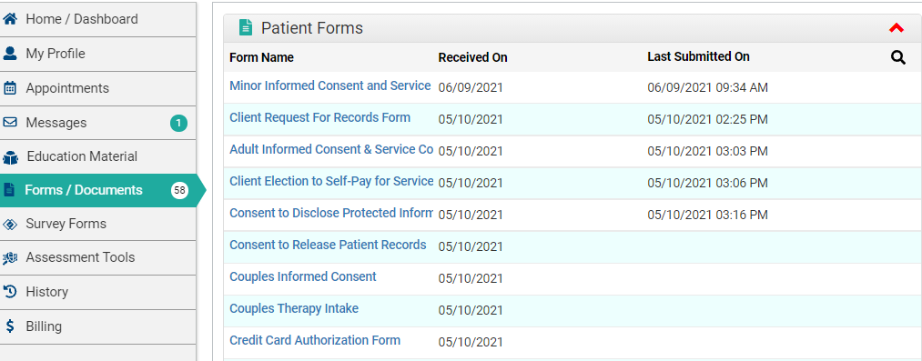Sort by Received On column header

[x=472, y=57]
